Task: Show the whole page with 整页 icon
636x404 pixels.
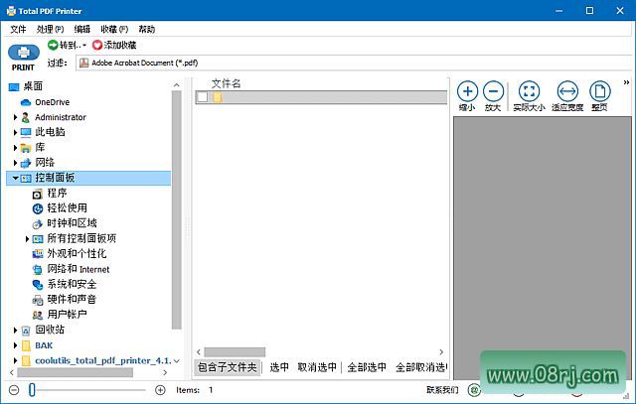Action: [599, 91]
